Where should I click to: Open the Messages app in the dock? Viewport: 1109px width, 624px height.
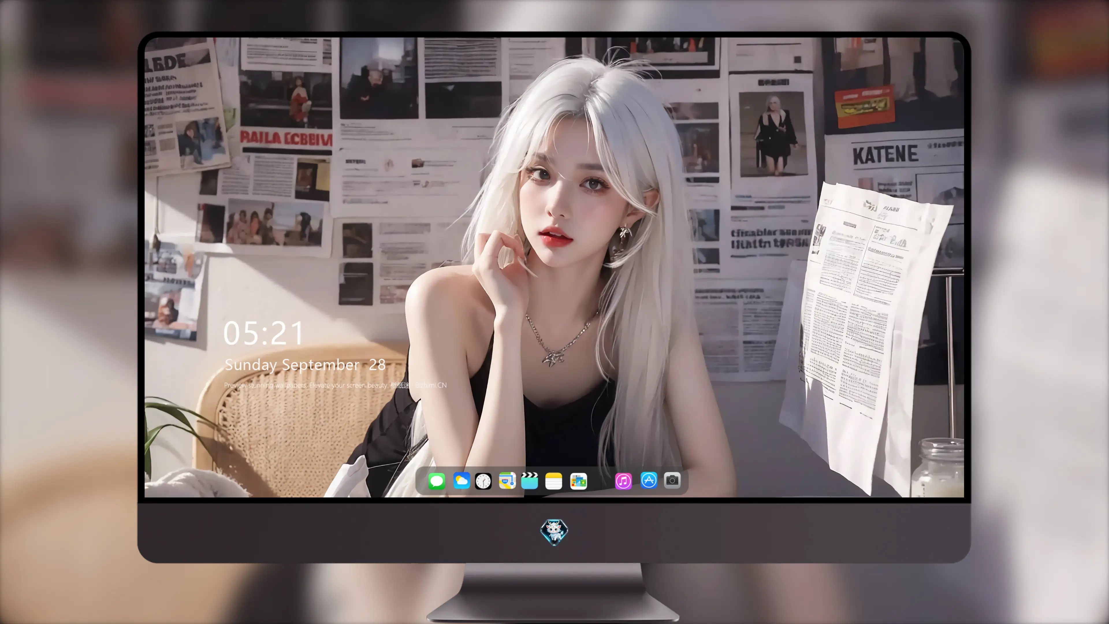(437, 481)
